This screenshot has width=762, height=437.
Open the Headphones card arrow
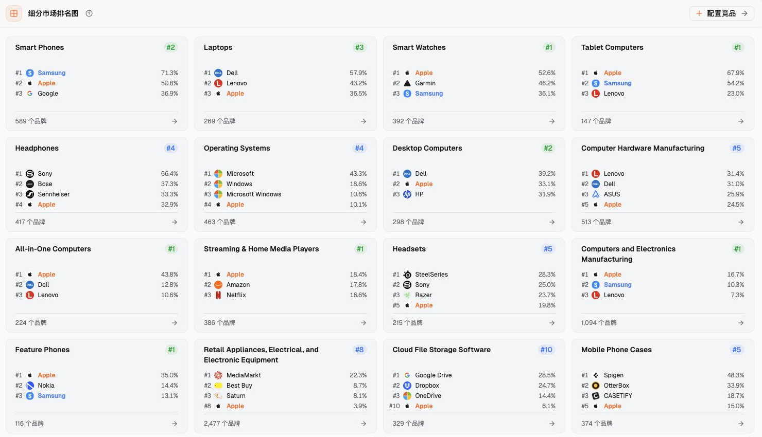point(175,222)
